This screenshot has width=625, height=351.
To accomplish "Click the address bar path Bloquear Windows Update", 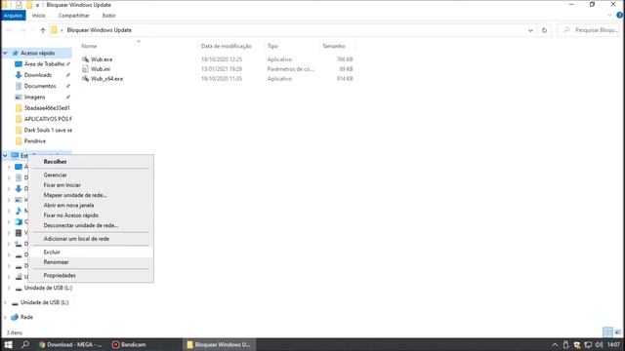I will point(100,30).
